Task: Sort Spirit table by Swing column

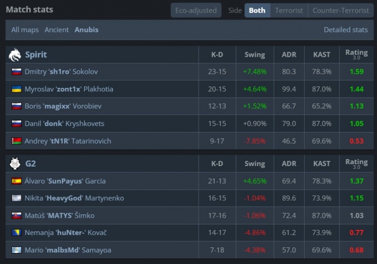Action: pyautogui.click(x=254, y=54)
